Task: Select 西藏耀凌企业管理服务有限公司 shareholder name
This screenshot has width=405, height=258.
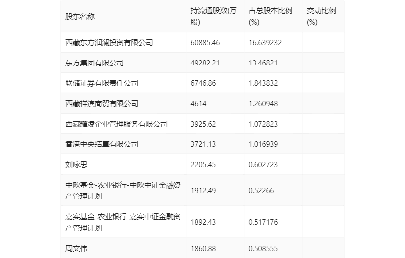Action: (116, 124)
